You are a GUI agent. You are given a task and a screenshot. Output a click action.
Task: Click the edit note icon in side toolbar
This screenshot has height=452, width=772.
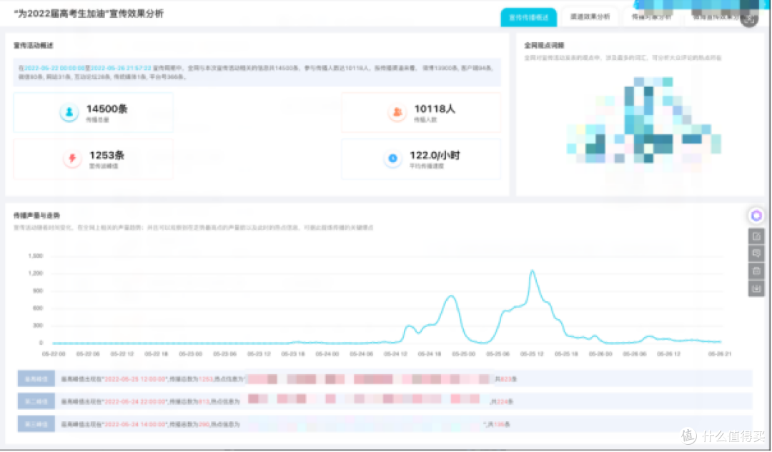tap(756, 236)
